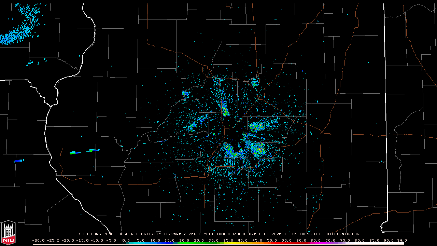Click the NIU castle logo
Image resolution: width=437 pixels, height=246 pixels.
(x=8, y=232)
